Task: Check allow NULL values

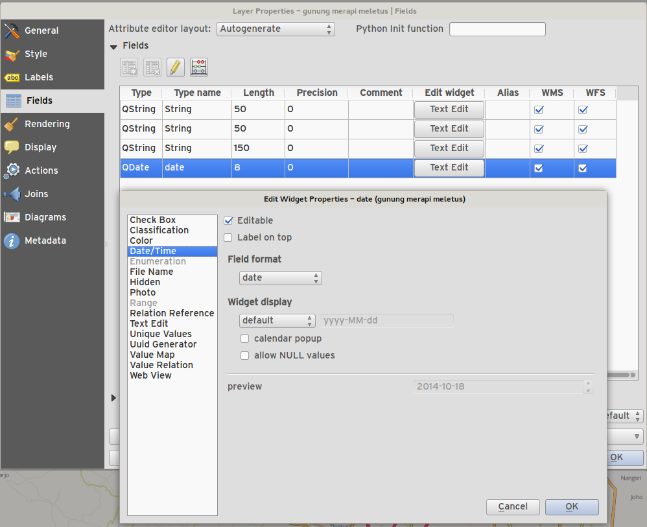Action: pyautogui.click(x=245, y=355)
